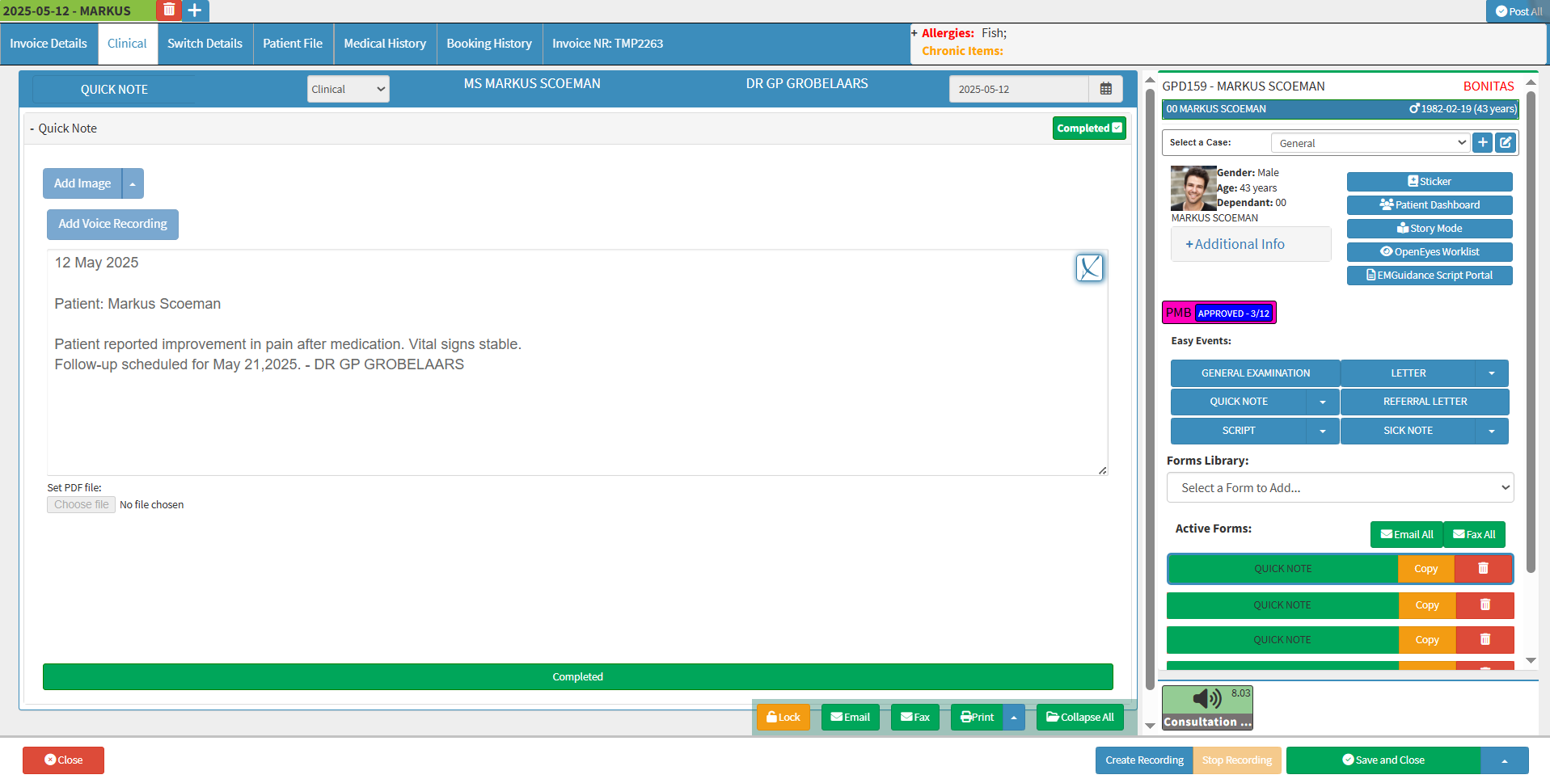Play the Consultation audio speaker tile
The image size is (1550, 779).
pyautogui.click(x=1207, y=707)
